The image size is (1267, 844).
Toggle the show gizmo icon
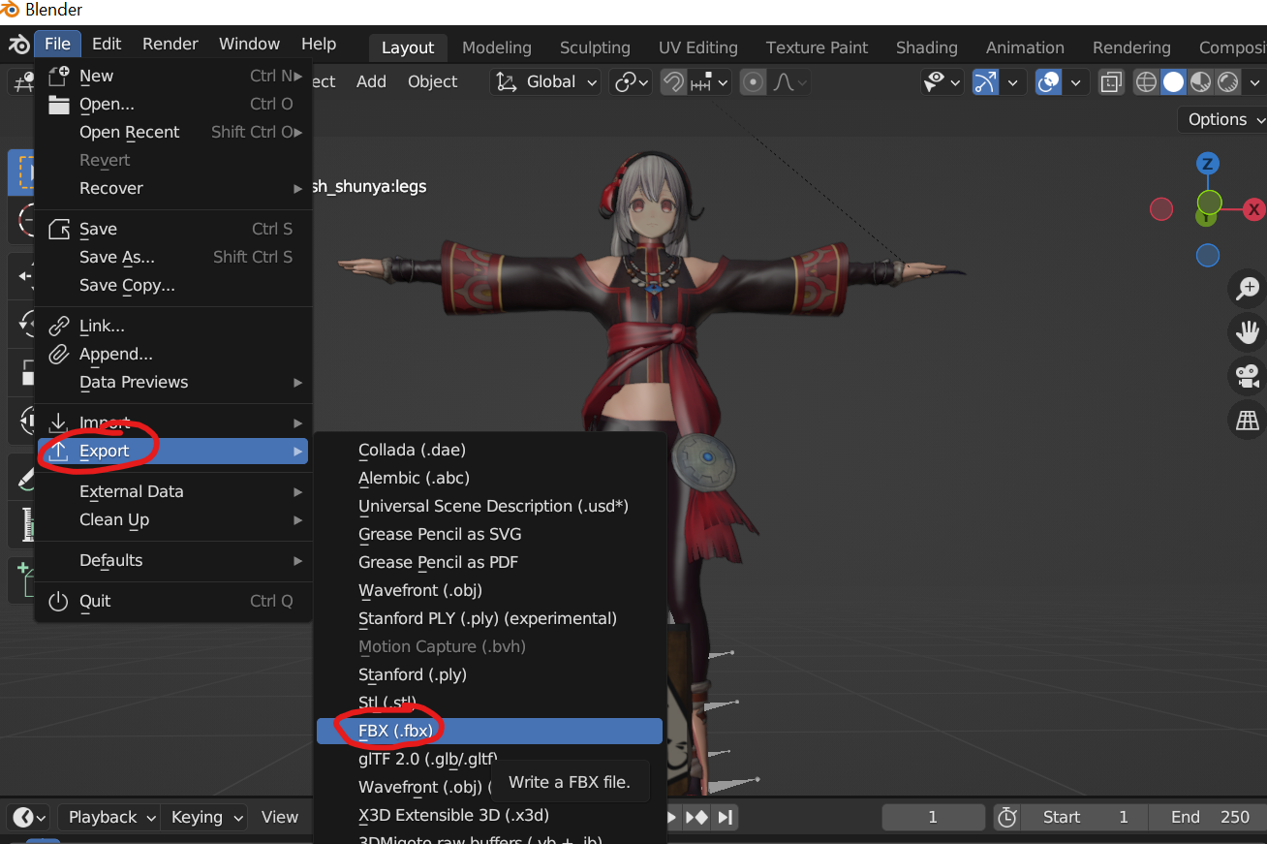click(985, 82)
